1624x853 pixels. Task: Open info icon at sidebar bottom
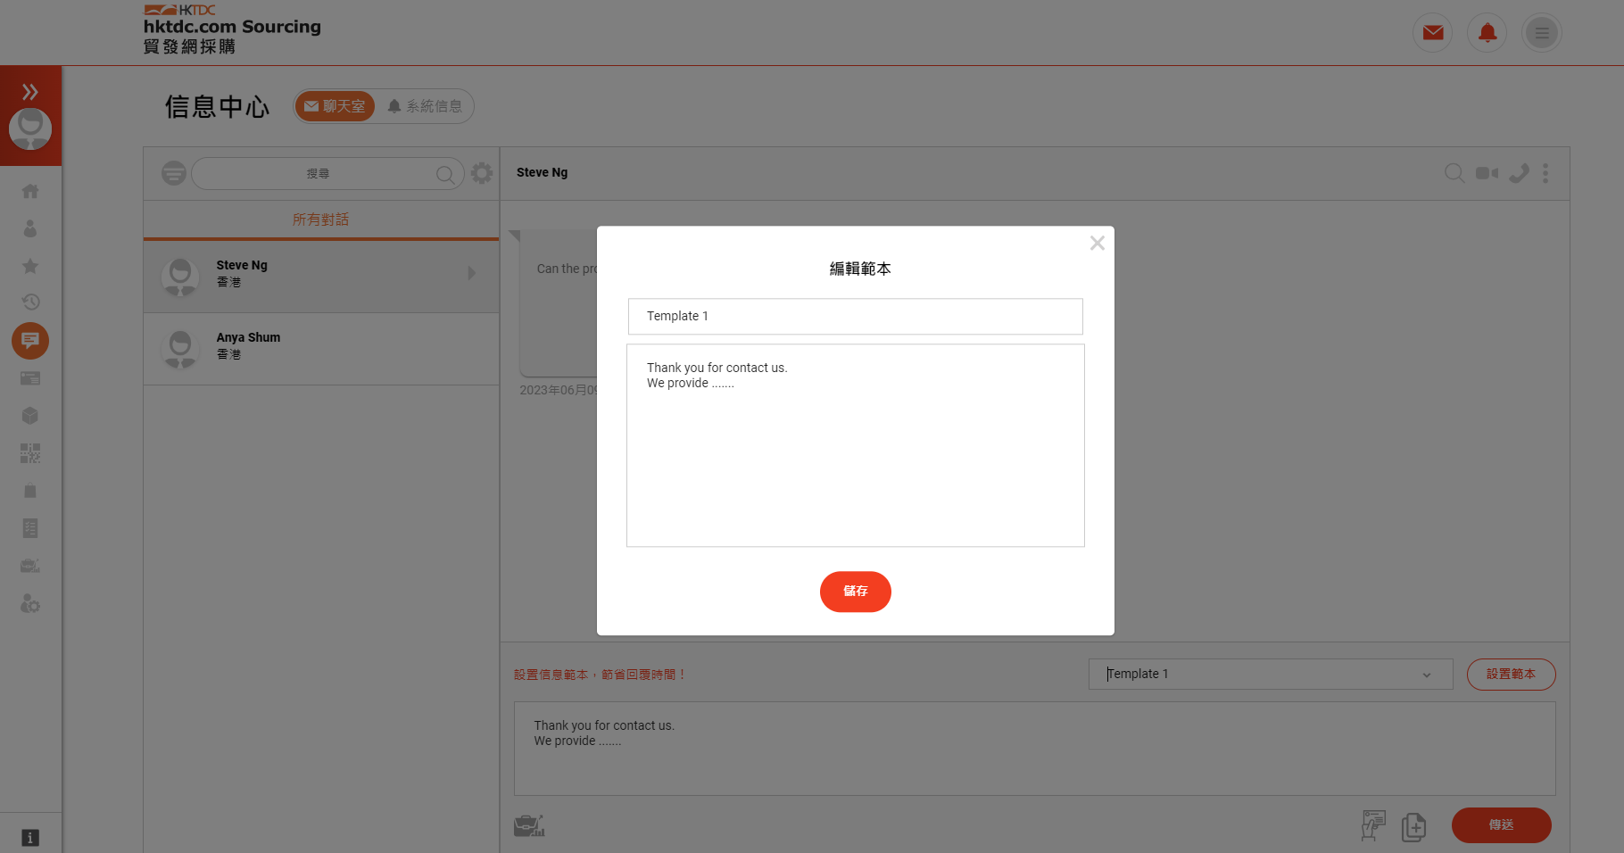pos(30,838)
